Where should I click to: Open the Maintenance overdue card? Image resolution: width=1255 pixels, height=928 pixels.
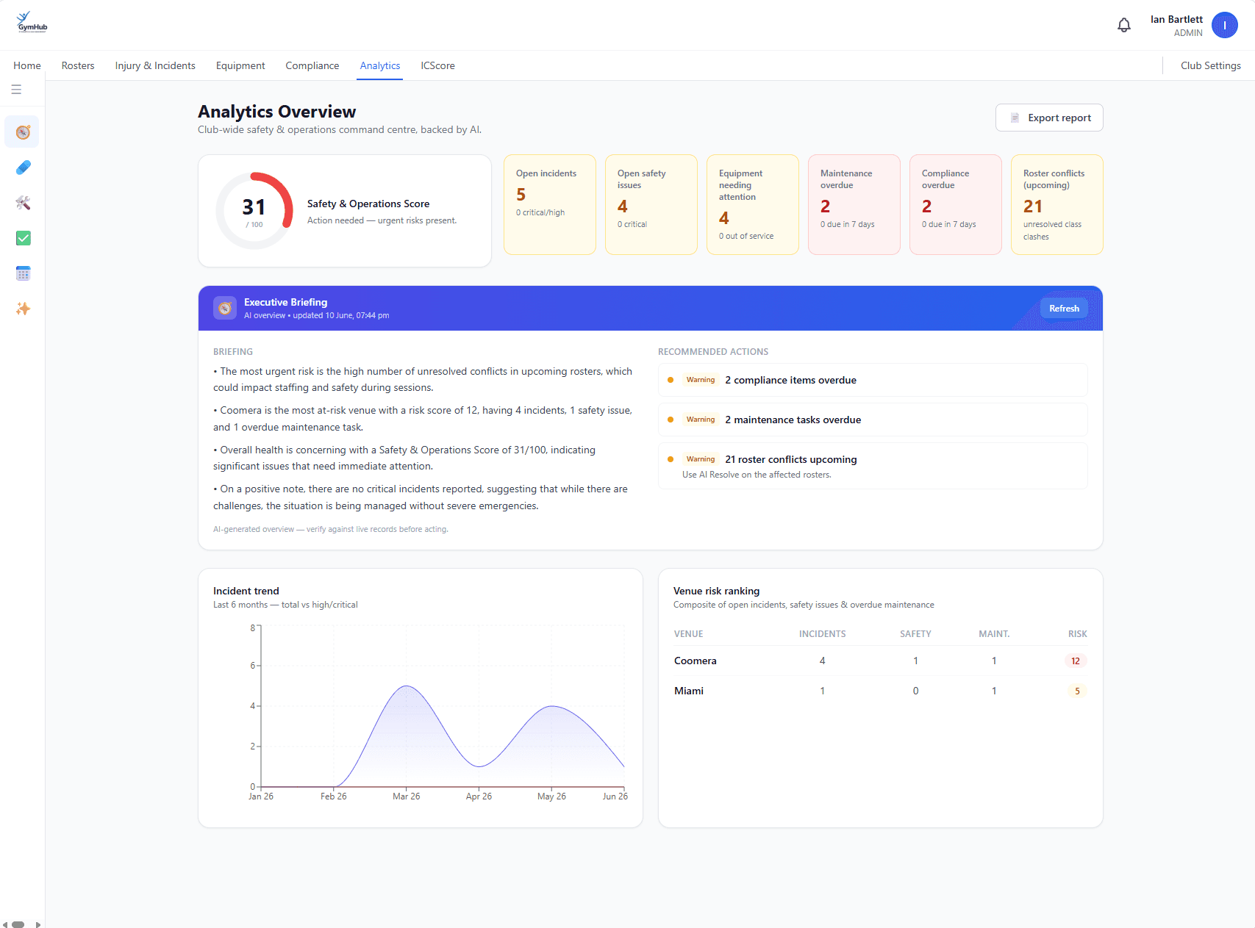click(x=854, y=204)
